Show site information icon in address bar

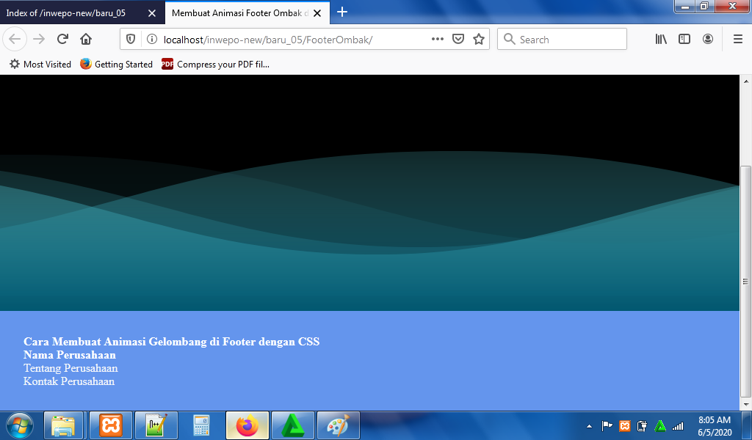pyautogui.click(x=151, y=40)
